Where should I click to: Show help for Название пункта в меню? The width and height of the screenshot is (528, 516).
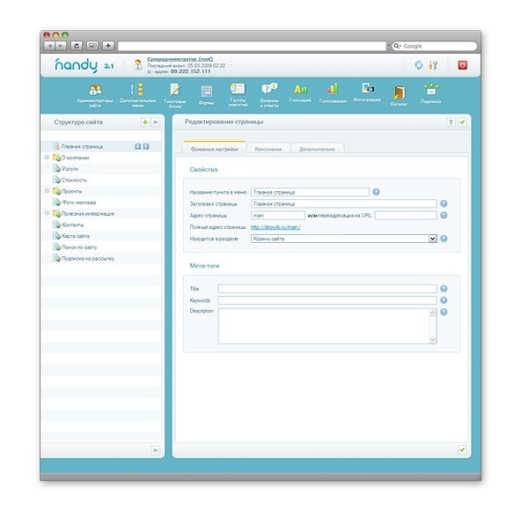(376, 192)
